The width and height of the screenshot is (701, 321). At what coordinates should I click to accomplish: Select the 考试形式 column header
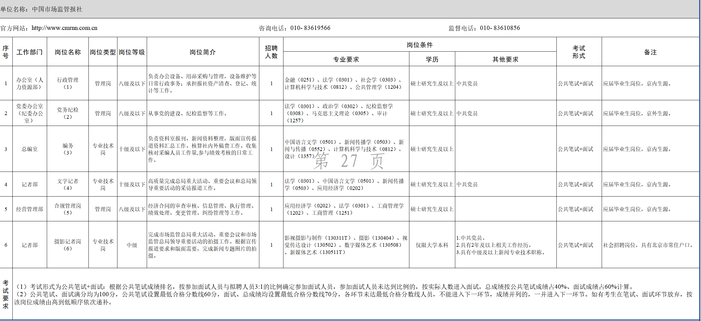pos(579,52)
